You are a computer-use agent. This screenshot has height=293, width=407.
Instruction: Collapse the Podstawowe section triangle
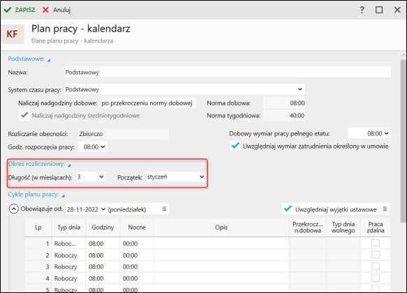pos(49,60)
